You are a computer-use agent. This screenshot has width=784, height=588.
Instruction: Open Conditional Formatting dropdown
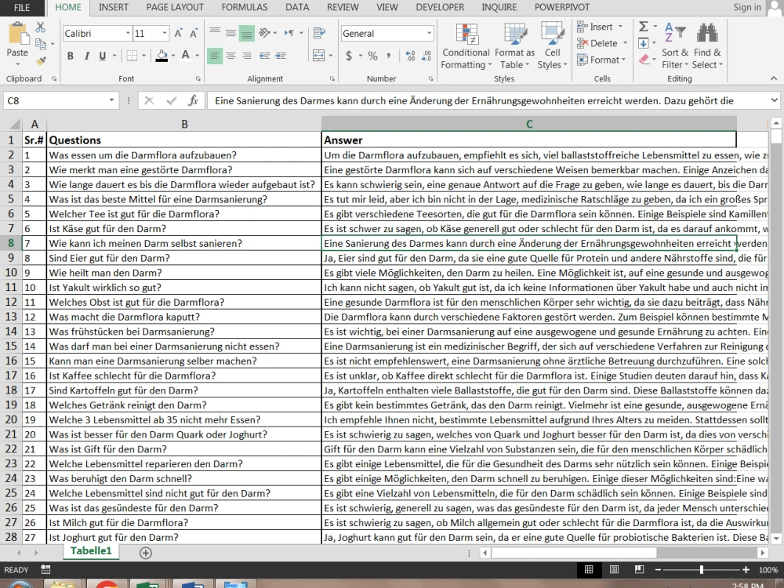tap(466, 47)
